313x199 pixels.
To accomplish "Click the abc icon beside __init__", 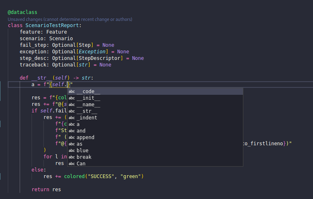I will tap(72, 98).
